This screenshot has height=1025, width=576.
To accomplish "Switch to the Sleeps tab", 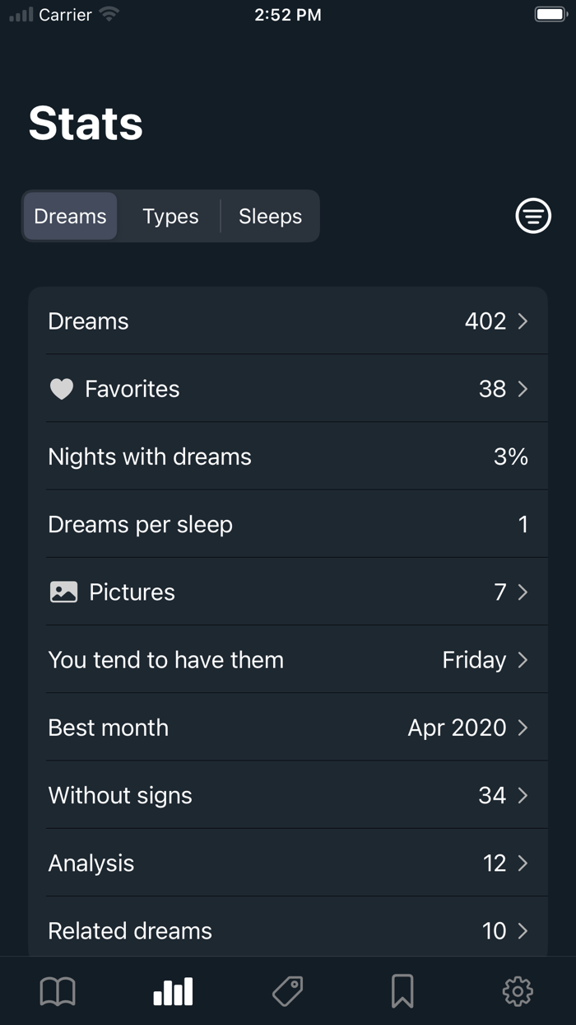I will pos(270,216).
